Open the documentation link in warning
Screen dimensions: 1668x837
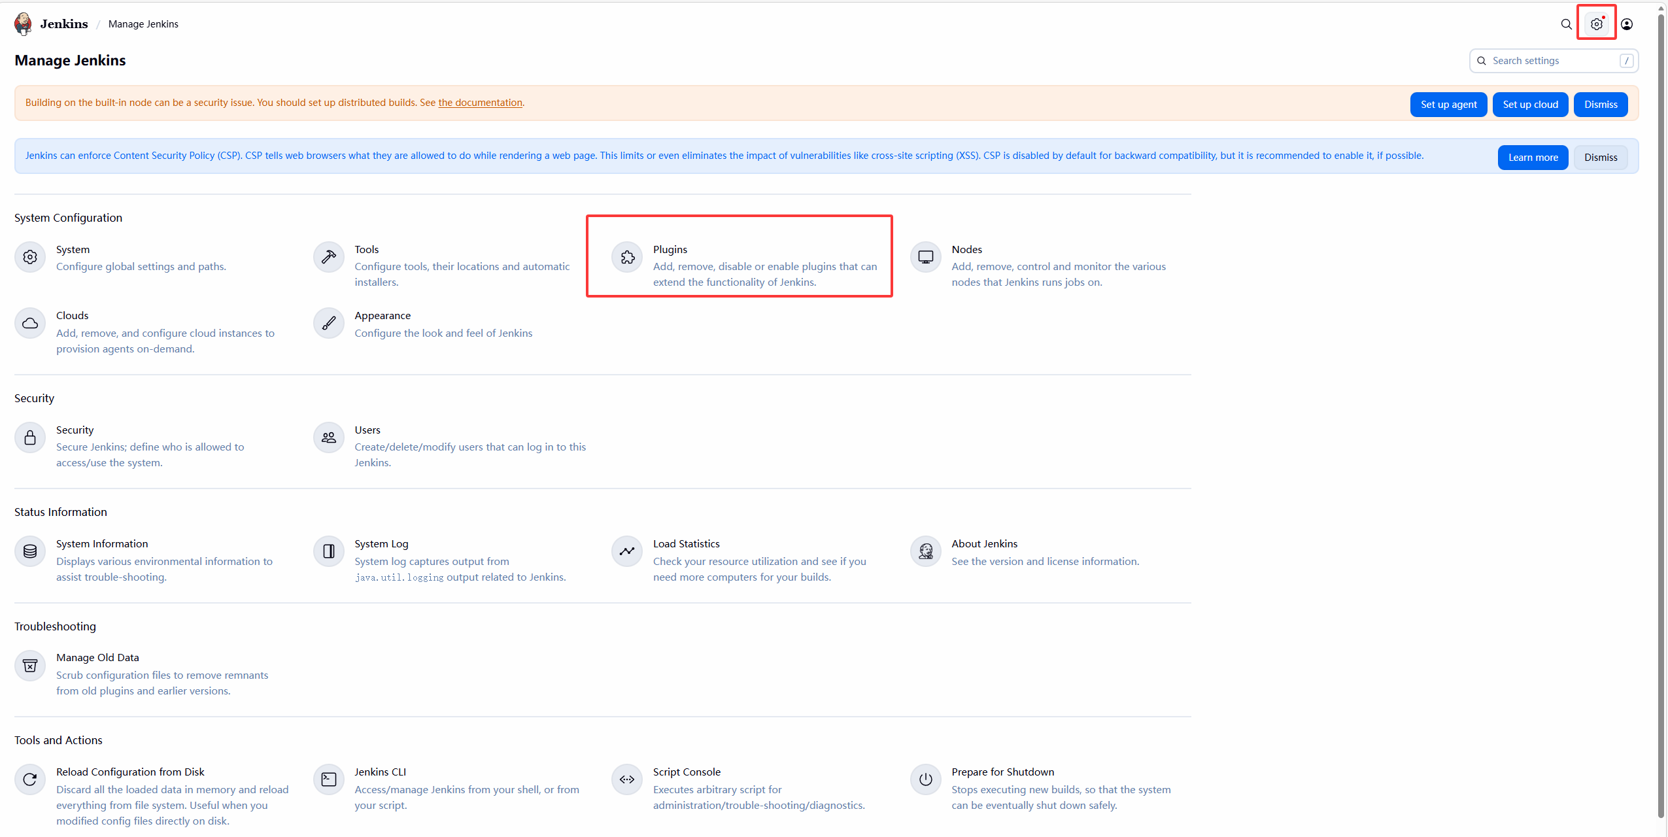pos(480,103)
